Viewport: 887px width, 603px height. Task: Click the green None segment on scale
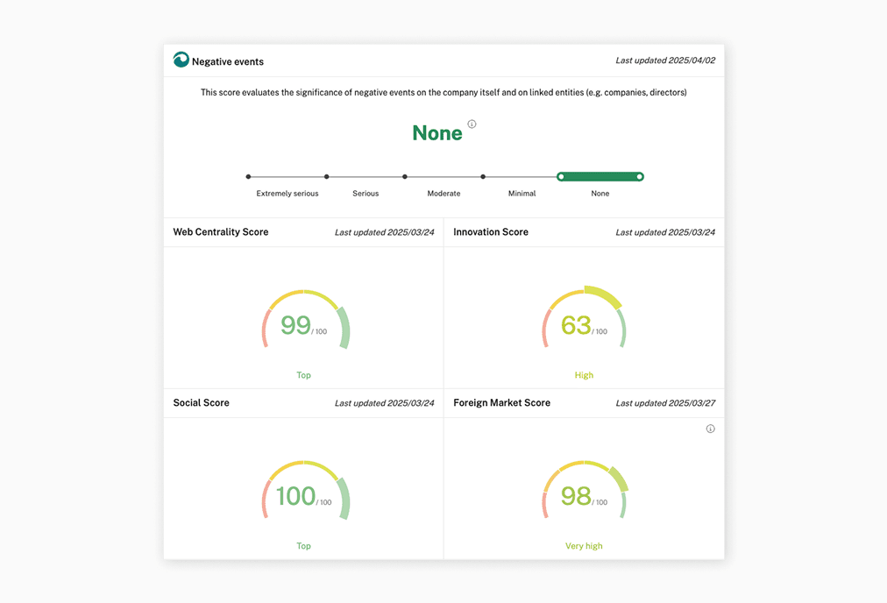[x=600, y=177]
